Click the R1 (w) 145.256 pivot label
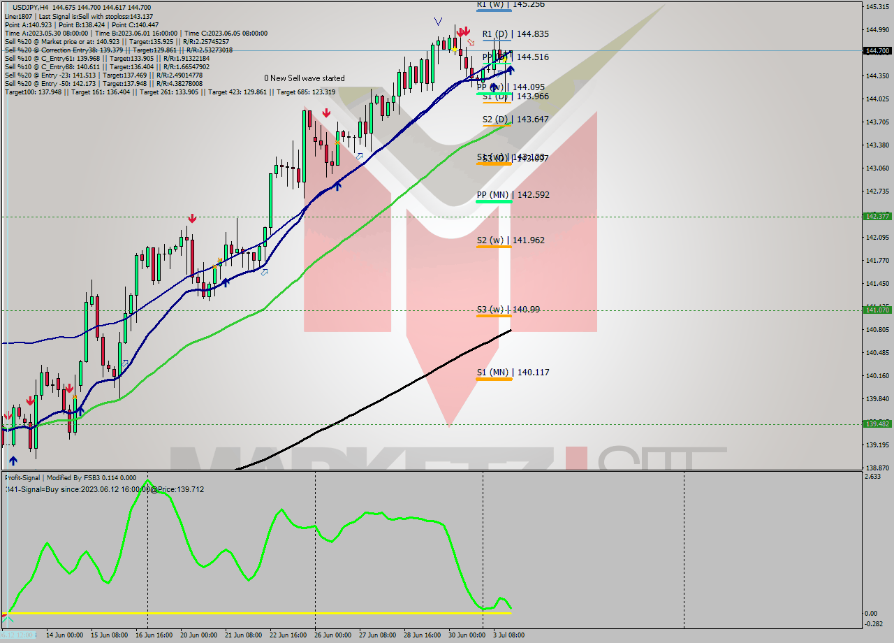 pyautogui.click(x=511, y=4)
